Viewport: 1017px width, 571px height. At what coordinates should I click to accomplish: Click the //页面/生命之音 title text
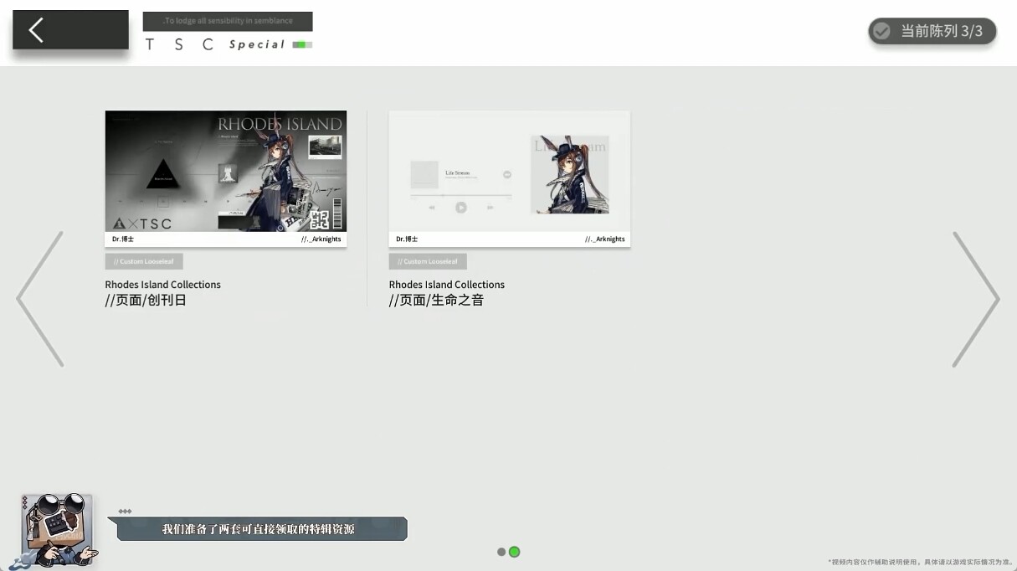click(x=436, y=300)
